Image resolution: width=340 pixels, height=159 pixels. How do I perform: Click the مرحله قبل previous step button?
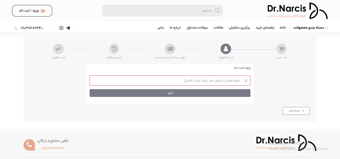(296, 111)
